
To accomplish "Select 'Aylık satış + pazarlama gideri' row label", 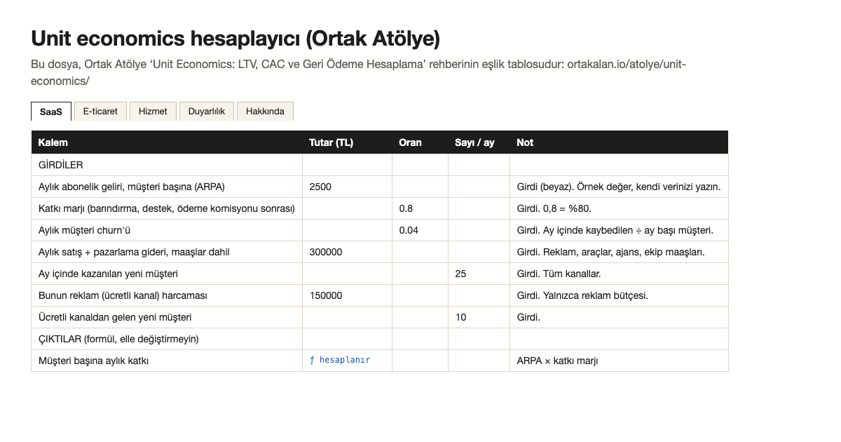I will (x=134, y=252).
